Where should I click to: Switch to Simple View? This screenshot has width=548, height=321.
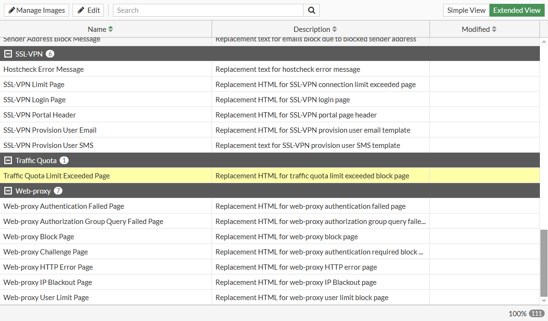tap(466, 10)
